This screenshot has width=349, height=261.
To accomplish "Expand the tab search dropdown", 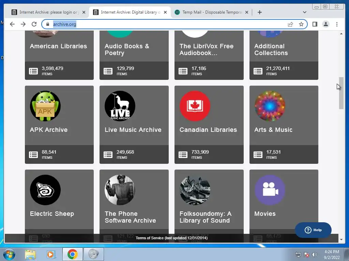I will (x=305, y=12).
